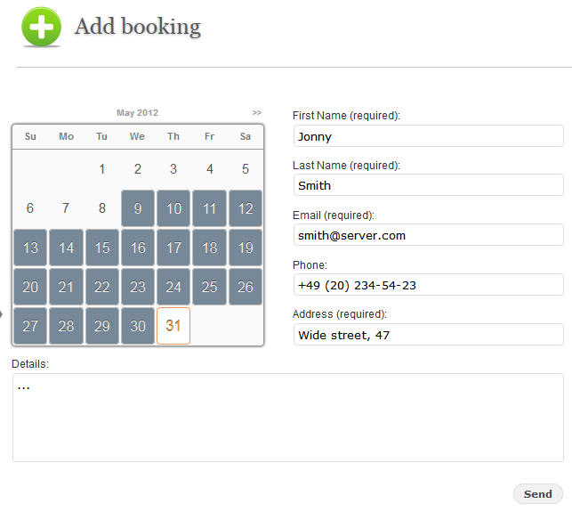572x512 pixels.
Task: Pick date 9 in the calendar
Action: pos(138,208)
